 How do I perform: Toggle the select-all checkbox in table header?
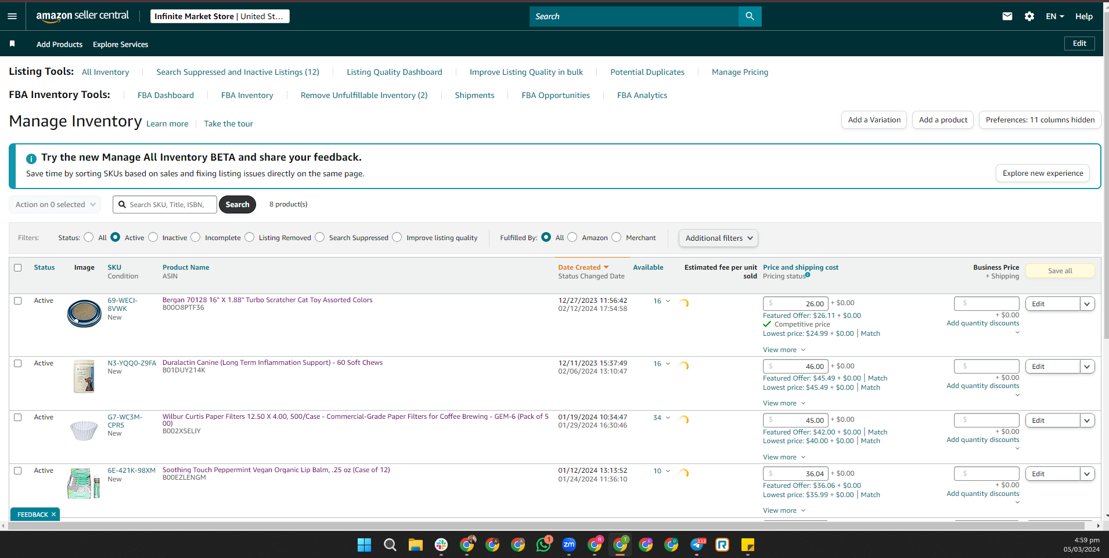coord(18,267)
